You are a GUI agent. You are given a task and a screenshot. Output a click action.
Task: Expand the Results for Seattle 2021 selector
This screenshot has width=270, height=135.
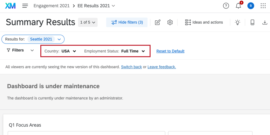[59, 39]
